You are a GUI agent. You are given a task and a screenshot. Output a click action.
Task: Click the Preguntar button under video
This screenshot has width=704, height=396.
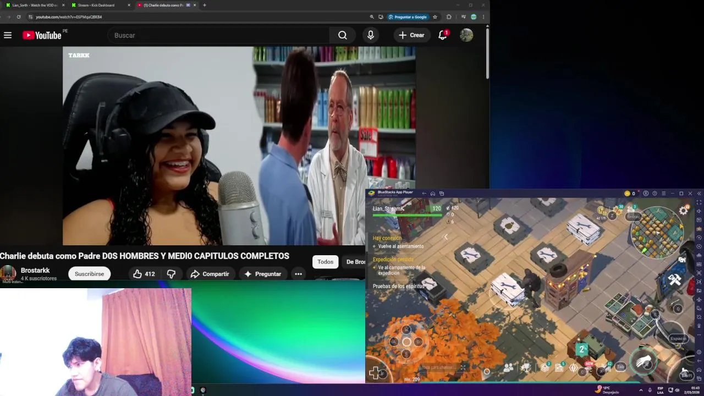pos(263,274)
